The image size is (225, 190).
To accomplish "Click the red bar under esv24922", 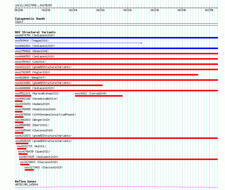I will tap(99, 96).
